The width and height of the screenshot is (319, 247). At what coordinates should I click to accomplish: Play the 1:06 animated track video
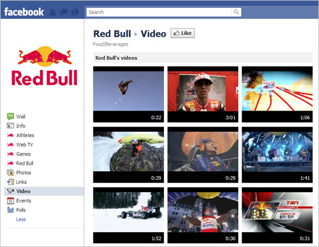277,94
